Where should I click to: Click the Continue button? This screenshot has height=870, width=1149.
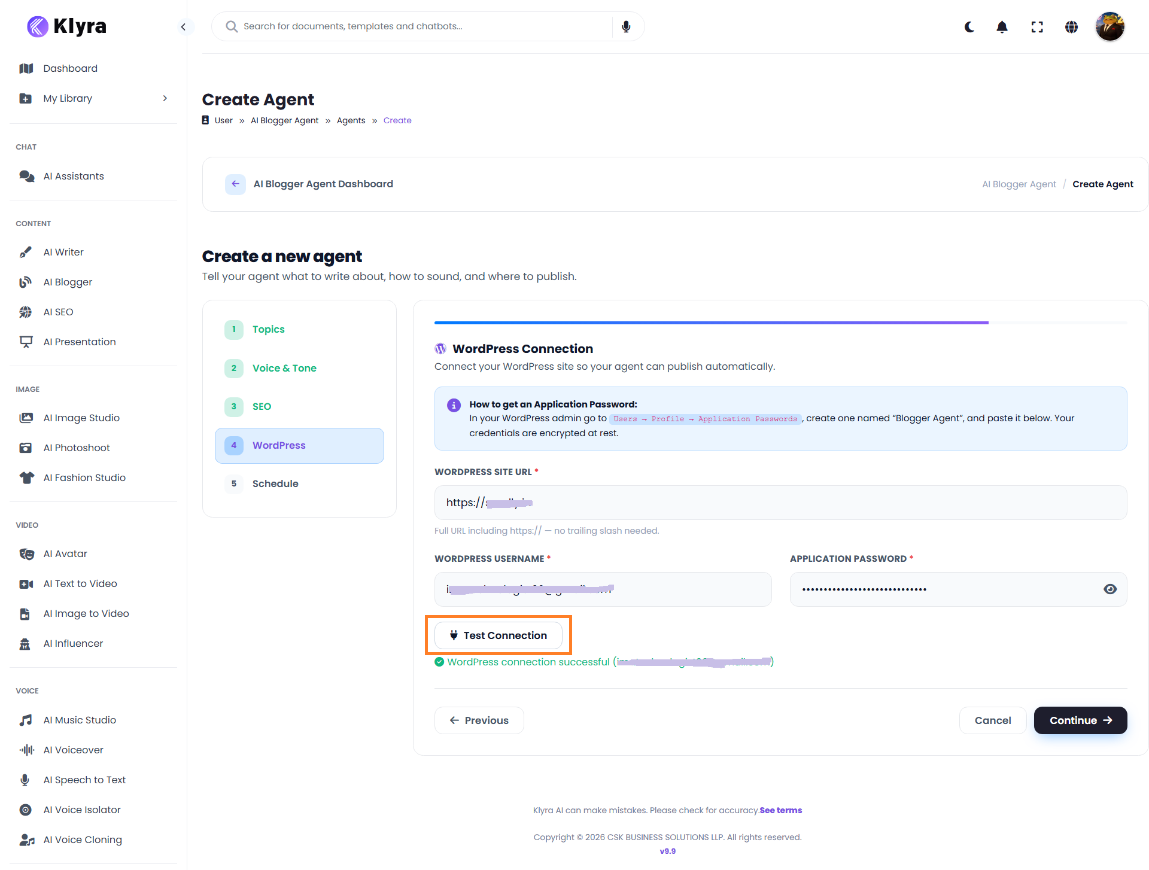coord(1081,720)
